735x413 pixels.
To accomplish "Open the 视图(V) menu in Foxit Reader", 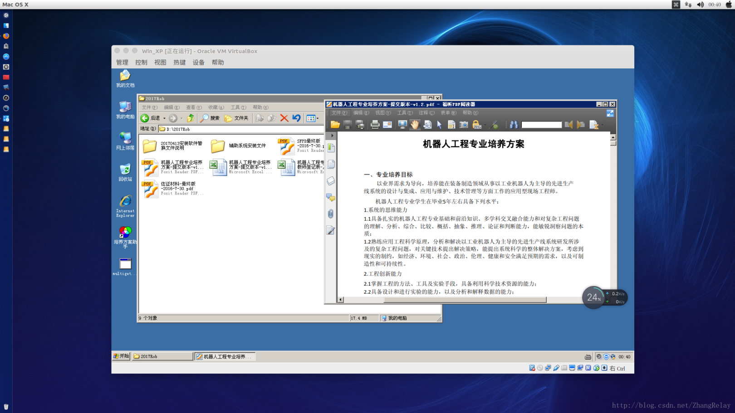I will pyautogui.click(x=383, y=113).
